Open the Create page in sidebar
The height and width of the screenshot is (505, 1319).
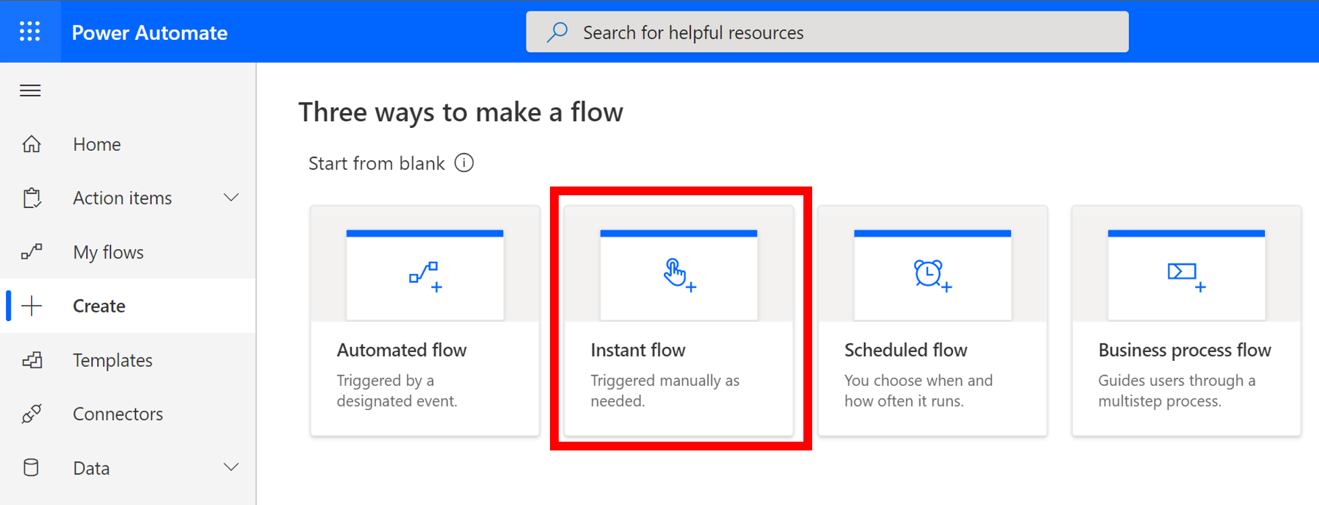click(x=99, y=306)
